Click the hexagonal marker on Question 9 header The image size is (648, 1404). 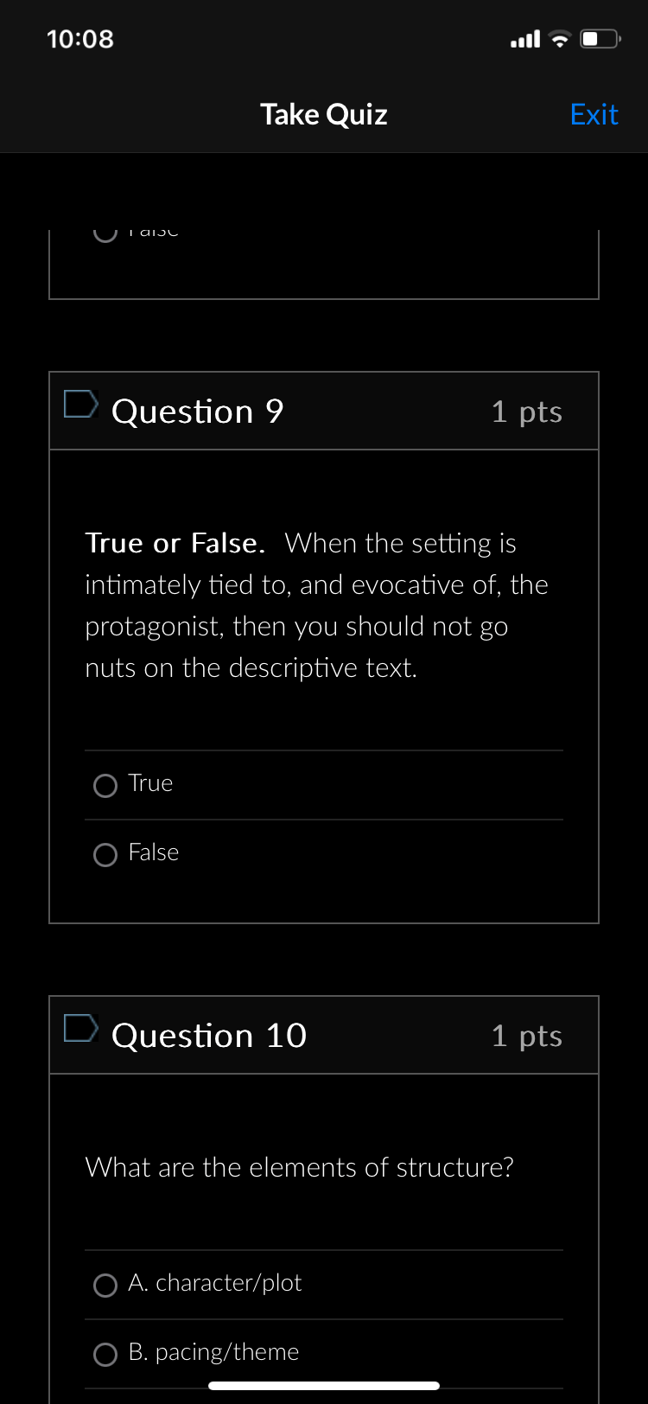coord(79,403)
